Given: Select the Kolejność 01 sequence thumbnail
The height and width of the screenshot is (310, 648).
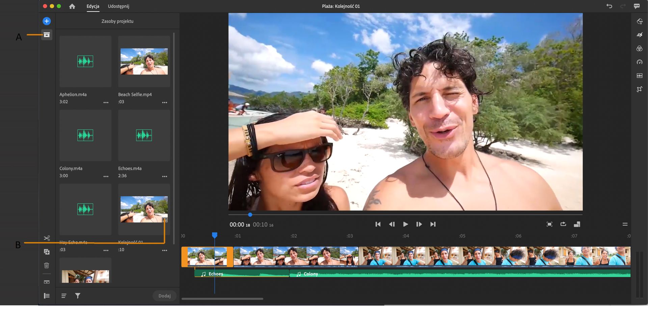Looking at the screenshot, I should tap(144, 209).
